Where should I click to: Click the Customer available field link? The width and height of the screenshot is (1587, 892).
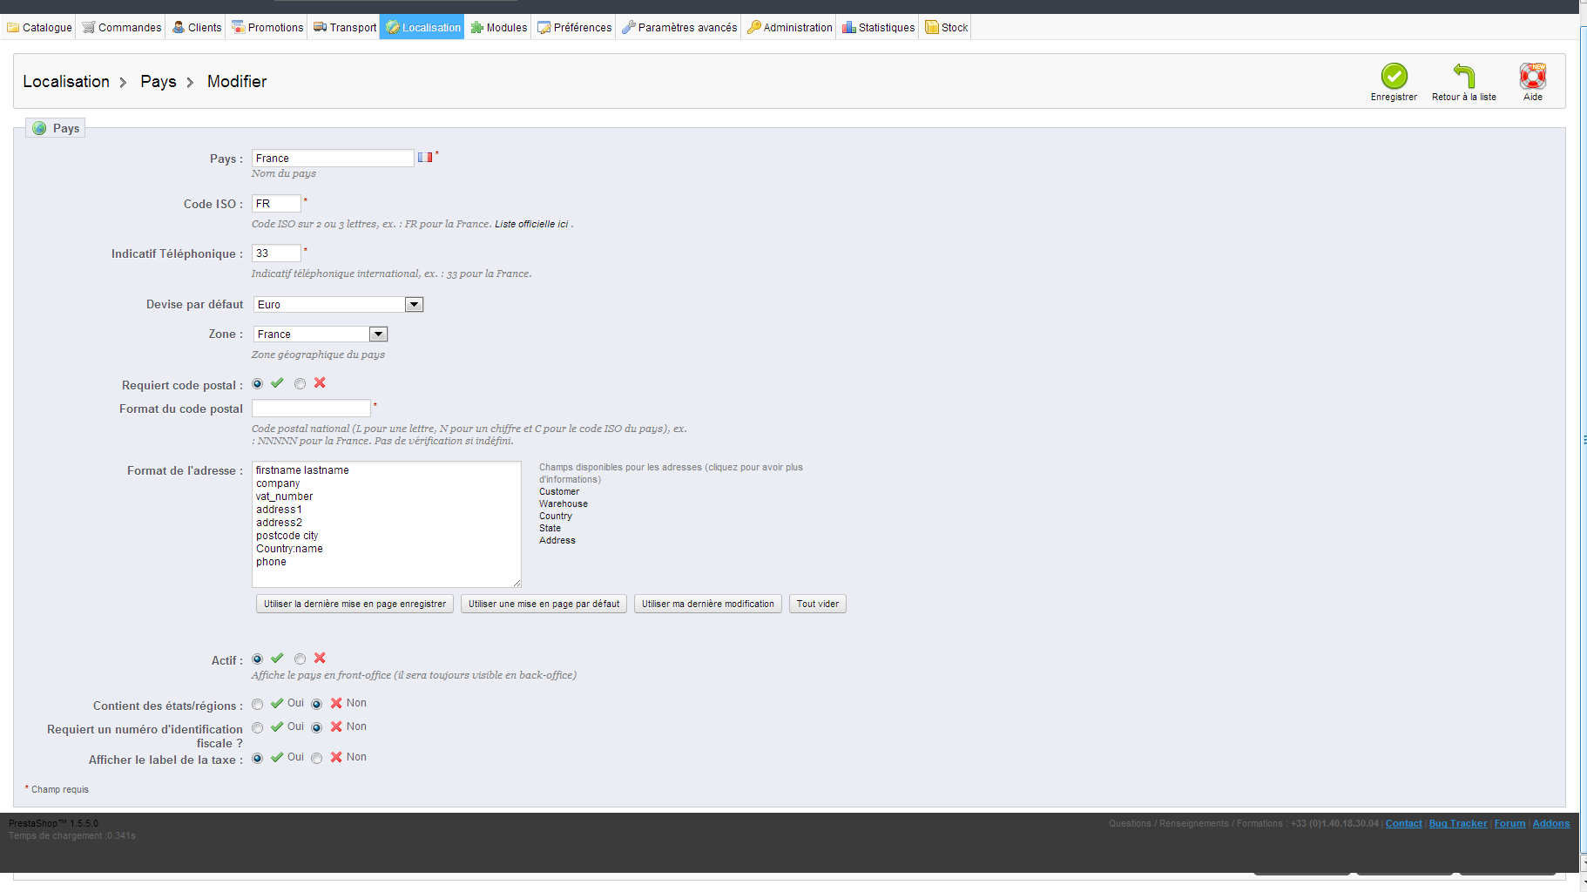click(x=559, y=491)
